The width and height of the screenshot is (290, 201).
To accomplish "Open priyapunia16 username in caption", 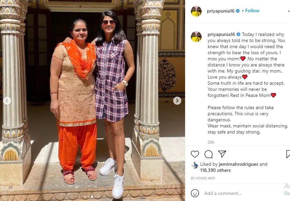I will point(221,34).
